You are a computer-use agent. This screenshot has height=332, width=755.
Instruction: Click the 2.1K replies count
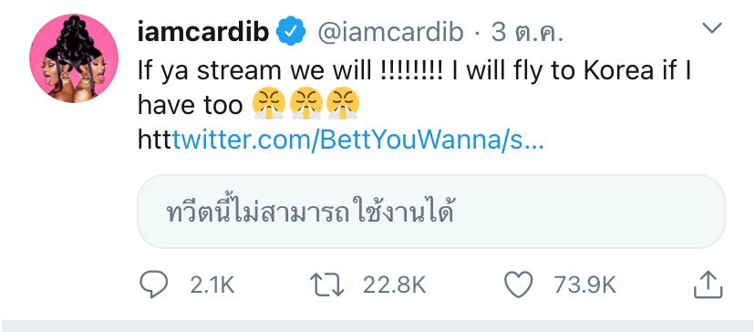pyautogui.click(x=212, y=285)
